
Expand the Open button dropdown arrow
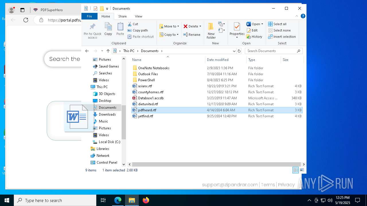tap(262, 24)
